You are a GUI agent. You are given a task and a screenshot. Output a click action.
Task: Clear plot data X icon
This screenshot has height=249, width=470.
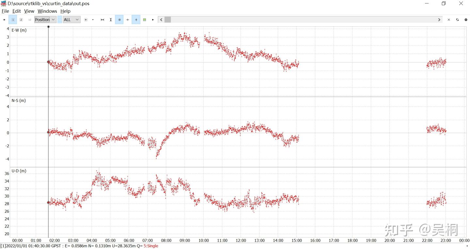pyautogui.click(x=449, y=20)
